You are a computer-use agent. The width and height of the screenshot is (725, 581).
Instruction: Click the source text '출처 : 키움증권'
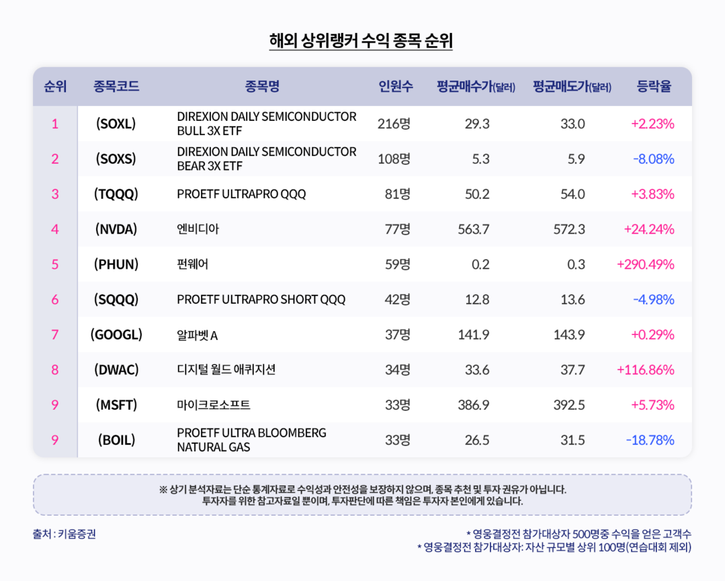[65, 534]
